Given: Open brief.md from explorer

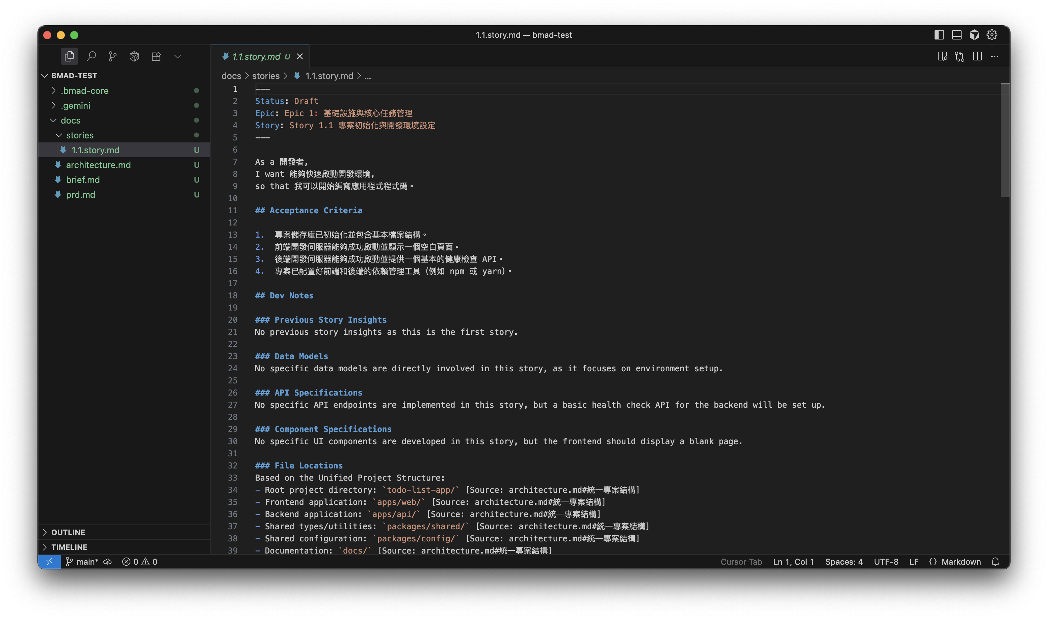Looking at the screenshot, I should coord(124,180).
